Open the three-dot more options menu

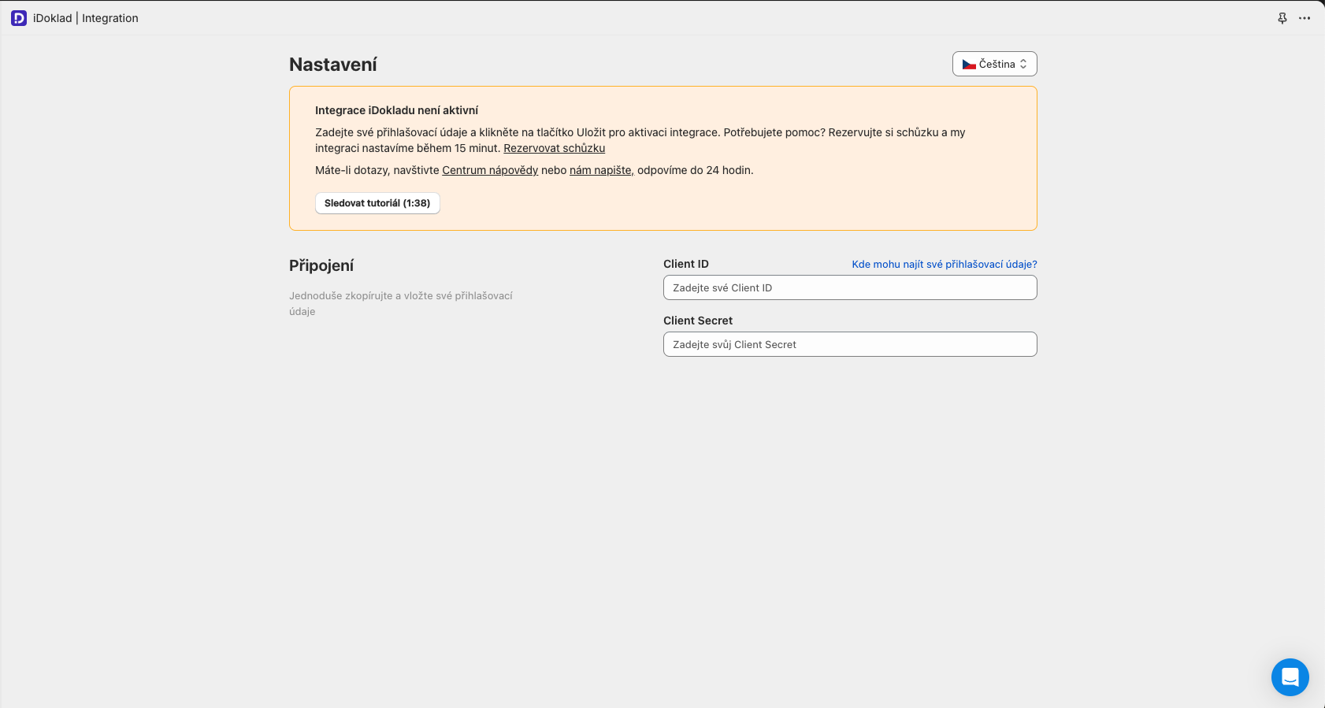pos(1305,18)
